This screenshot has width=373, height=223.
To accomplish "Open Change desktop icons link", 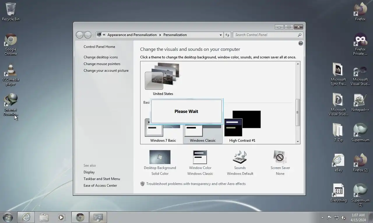I will click(101, 57).
